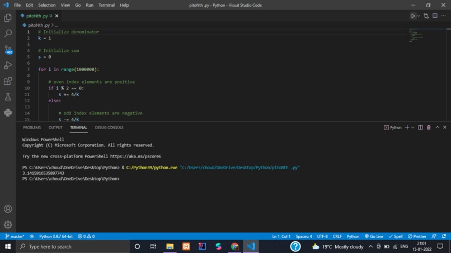
Task: Open the File menu
Action: [x=17, y=5]
